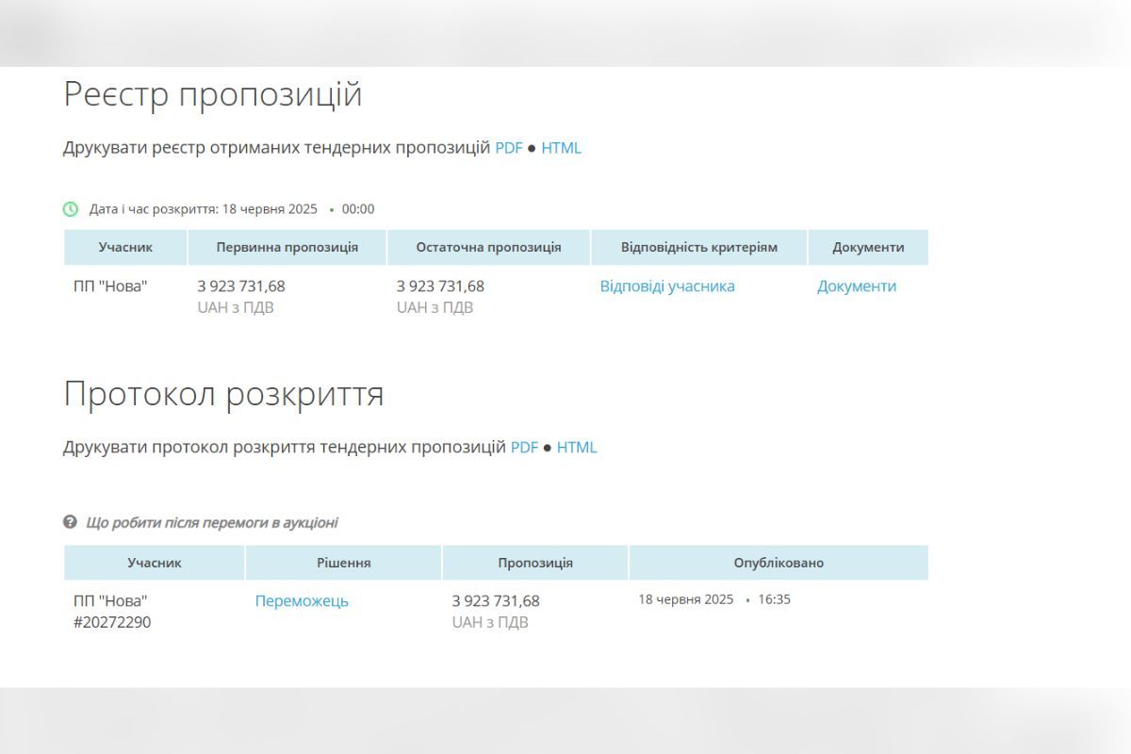Viewport: 1131px width, 754px height.
Task: Click the Рішення column header
Action: tap(342, 562)
